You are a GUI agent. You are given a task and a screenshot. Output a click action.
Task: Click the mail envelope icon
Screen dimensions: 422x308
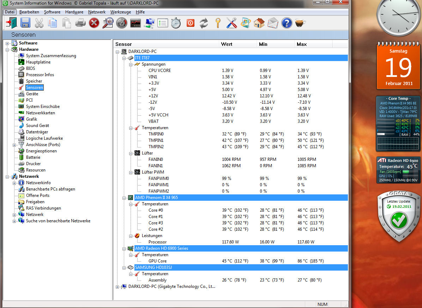tap(273, 23)
